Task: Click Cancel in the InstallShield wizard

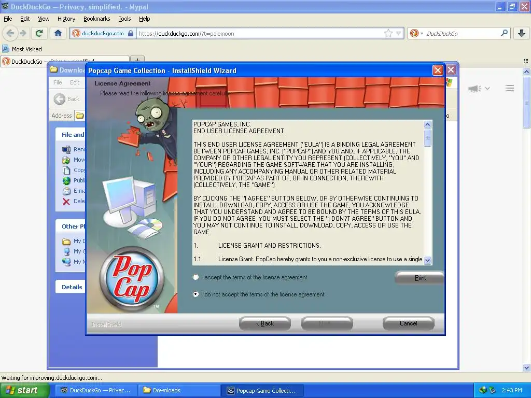Action: click(409, 323)
